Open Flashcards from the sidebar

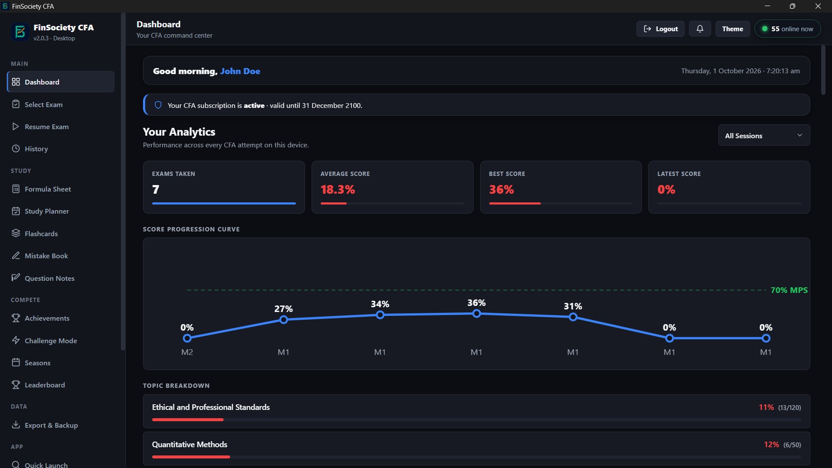tap(61, 234)
